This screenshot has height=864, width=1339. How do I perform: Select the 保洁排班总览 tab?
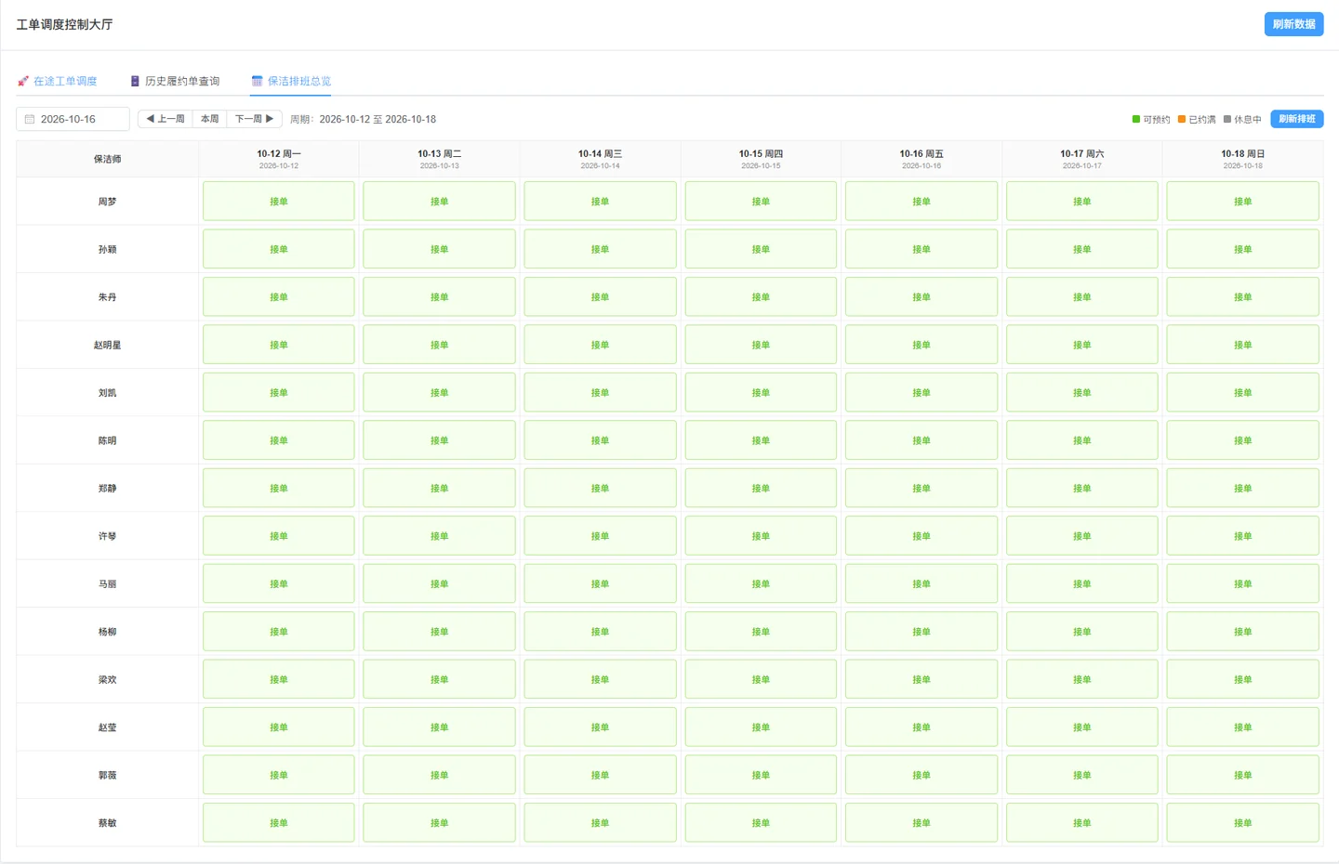coord(291,81)
